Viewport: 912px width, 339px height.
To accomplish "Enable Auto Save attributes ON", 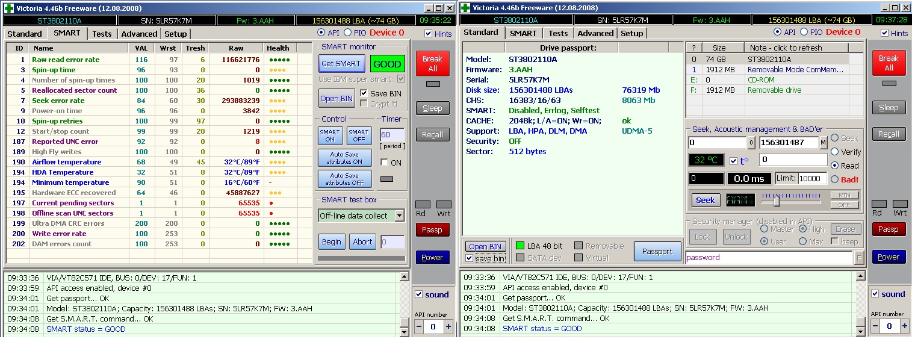I will tap(345, 158).
